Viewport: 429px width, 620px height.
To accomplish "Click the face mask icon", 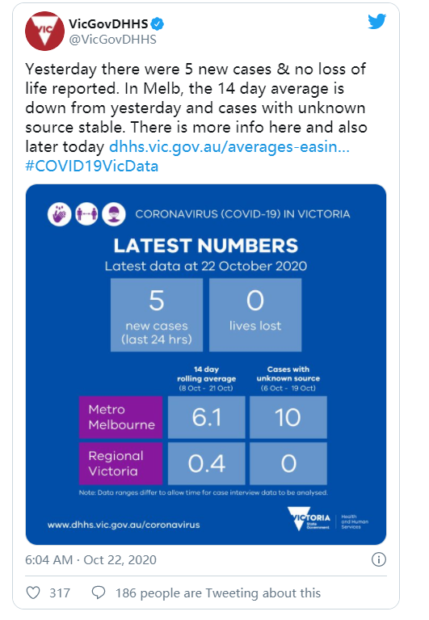I will (114, 214).
